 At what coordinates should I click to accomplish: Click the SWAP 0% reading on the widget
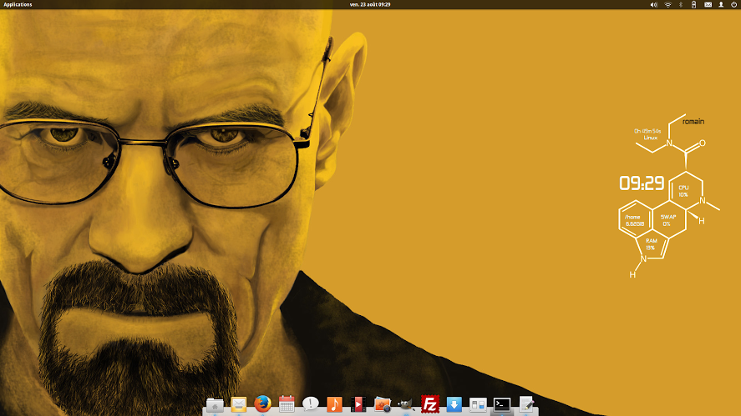tap(667, 220)
